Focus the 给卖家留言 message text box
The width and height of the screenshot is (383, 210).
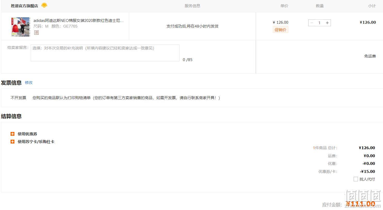tap(105, 53)
